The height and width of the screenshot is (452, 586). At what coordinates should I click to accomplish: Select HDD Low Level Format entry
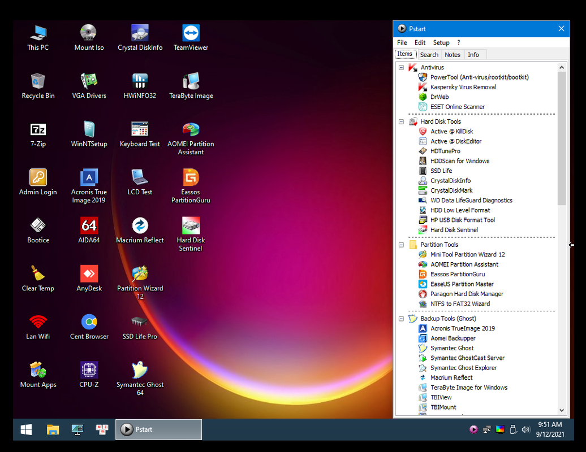(x=454, y=211)
